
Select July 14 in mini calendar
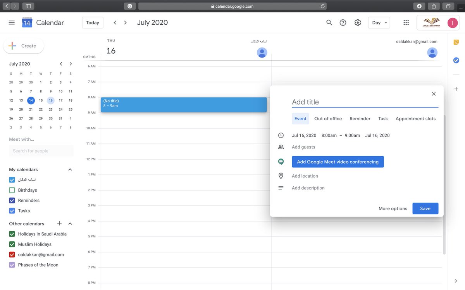click(x=31, y=100)
